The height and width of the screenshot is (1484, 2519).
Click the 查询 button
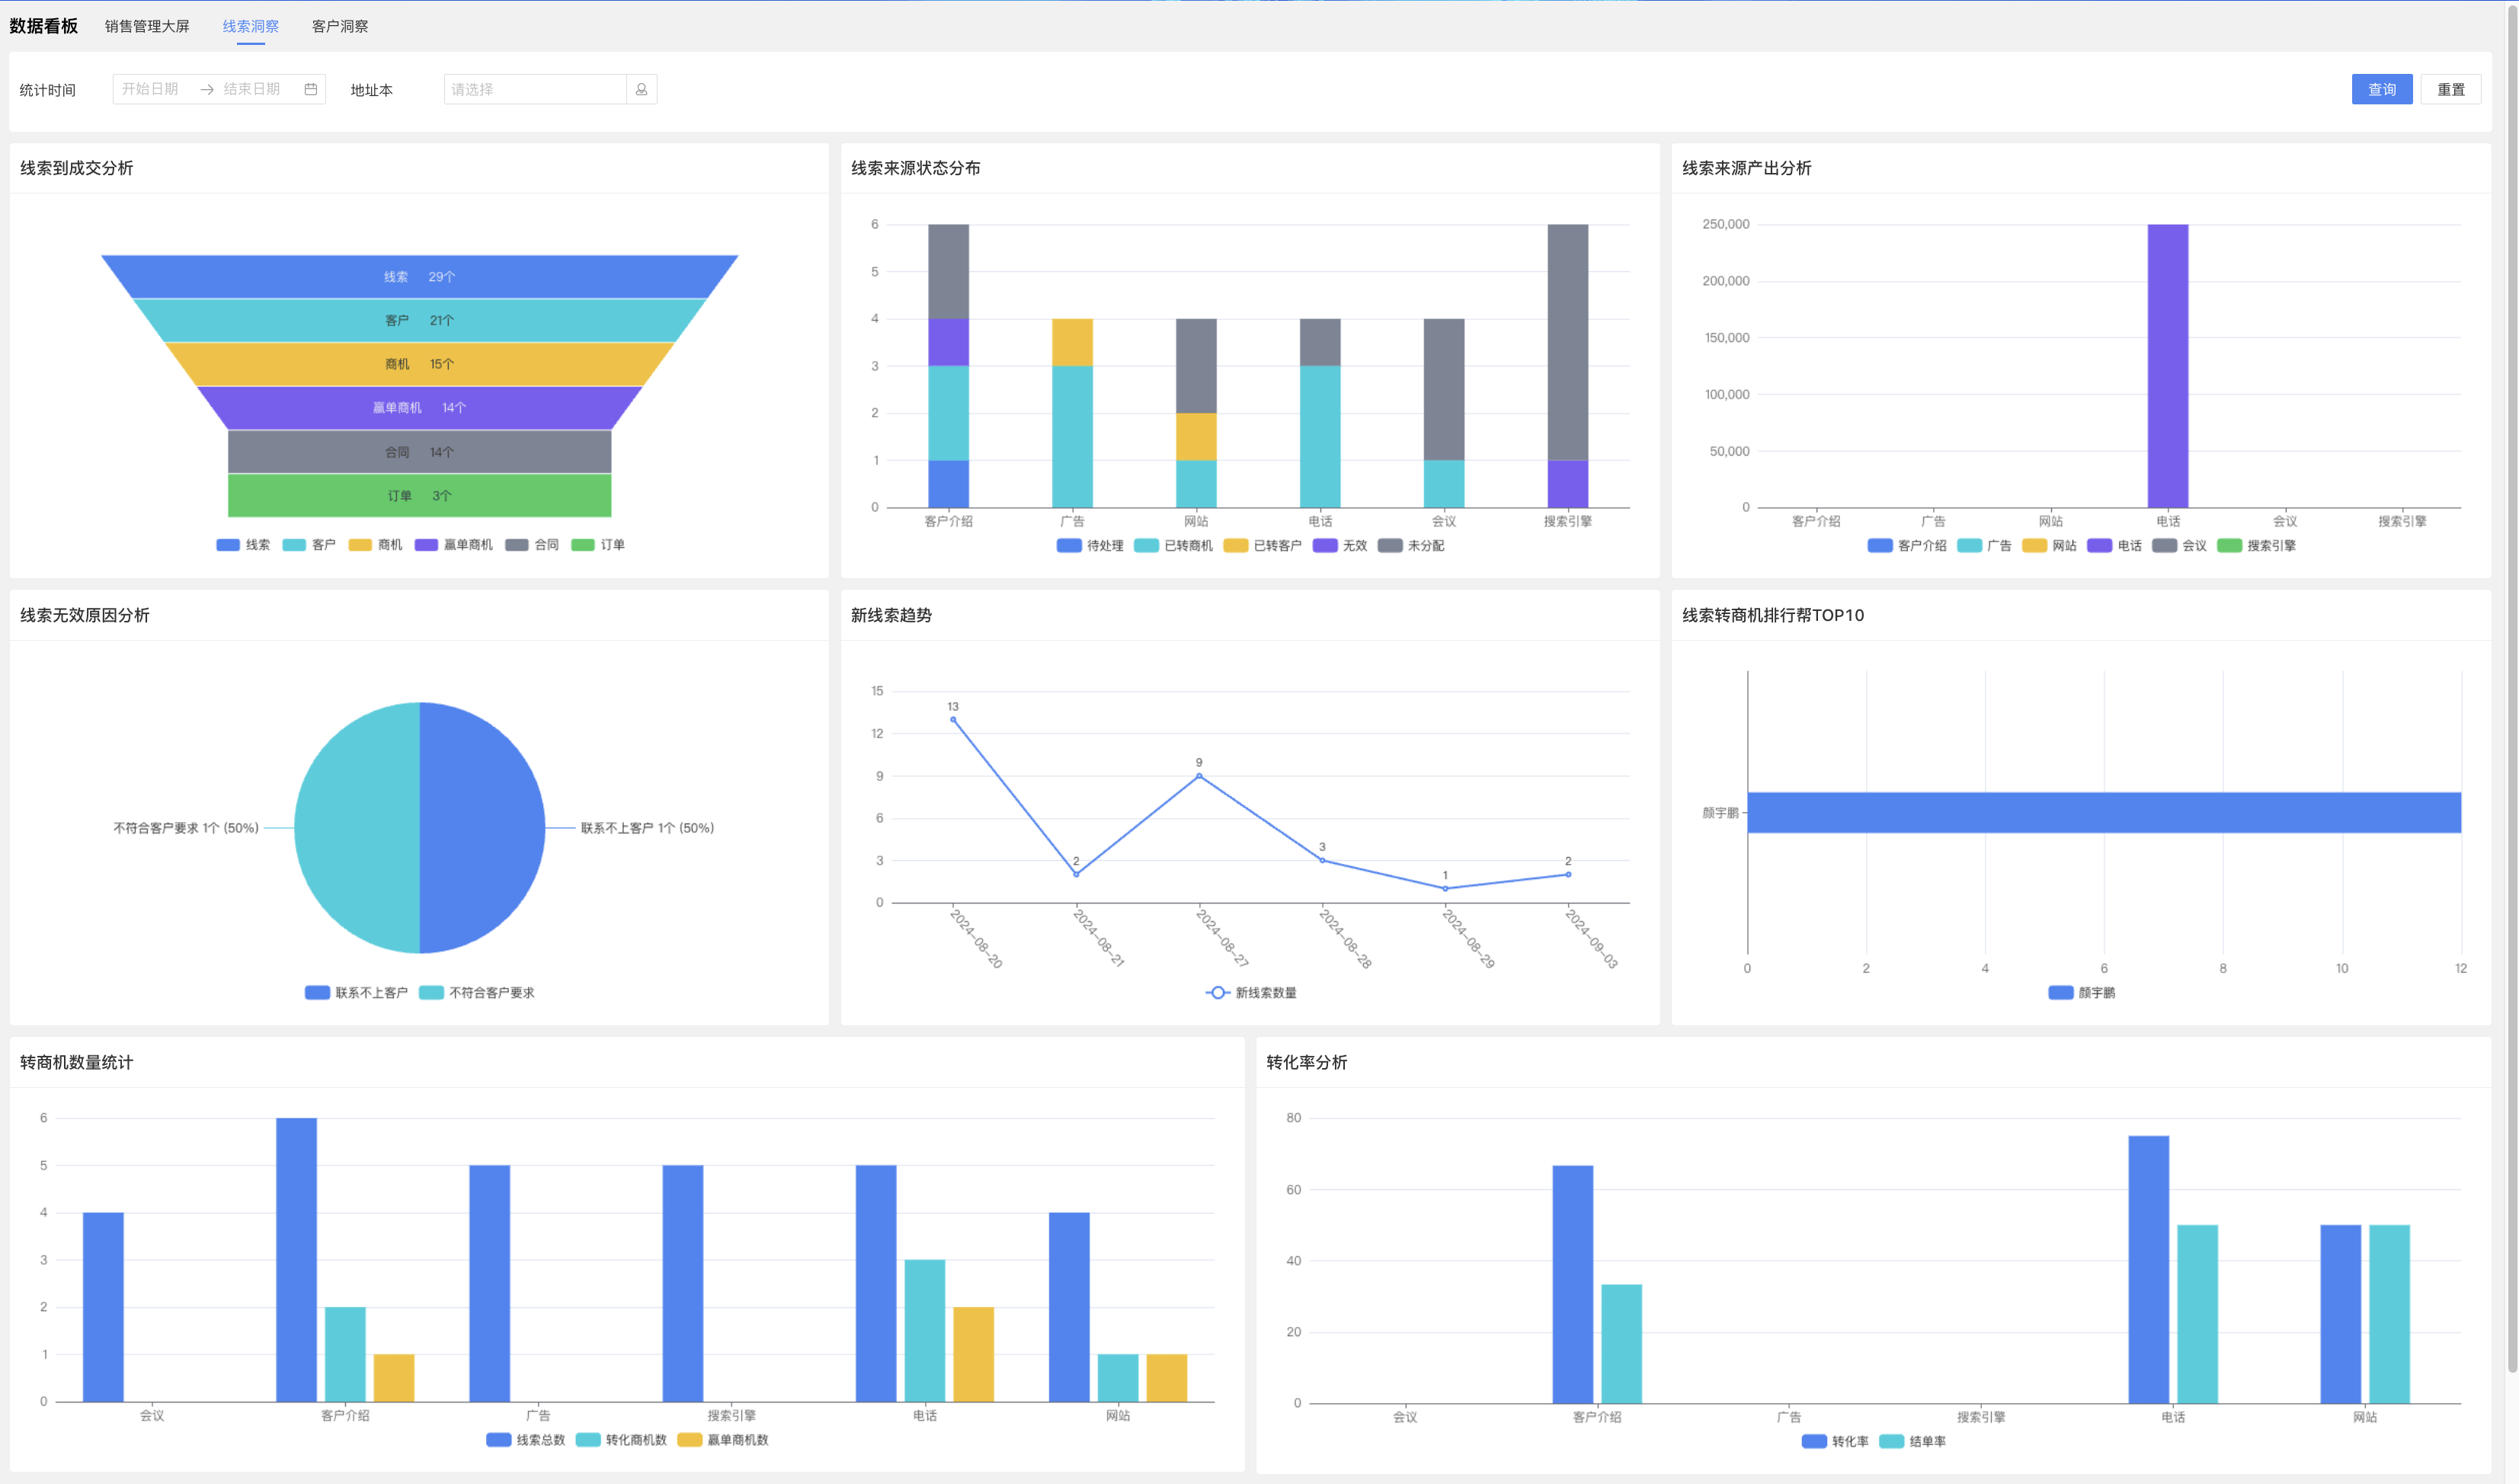click(2381, 89)
